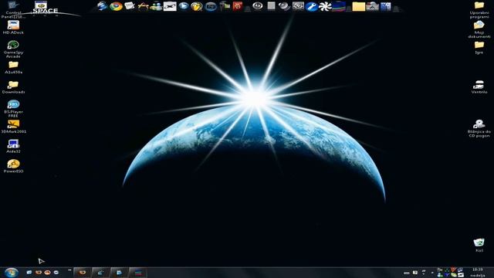Launch the white fan icon in dock
This screenshot has width=494, height=278.
tap(325, 7)
